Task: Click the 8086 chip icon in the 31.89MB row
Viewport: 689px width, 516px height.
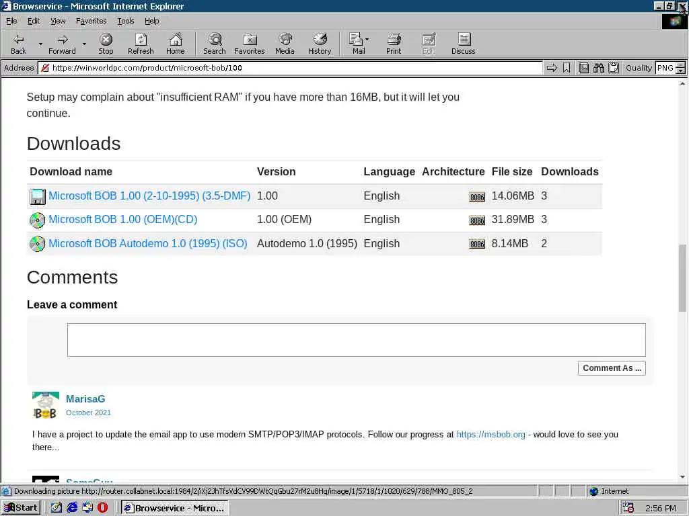Action: (477, 220)
